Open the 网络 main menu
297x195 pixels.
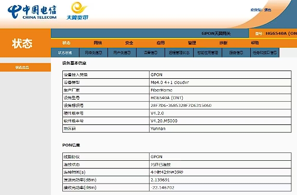[98, 43]
